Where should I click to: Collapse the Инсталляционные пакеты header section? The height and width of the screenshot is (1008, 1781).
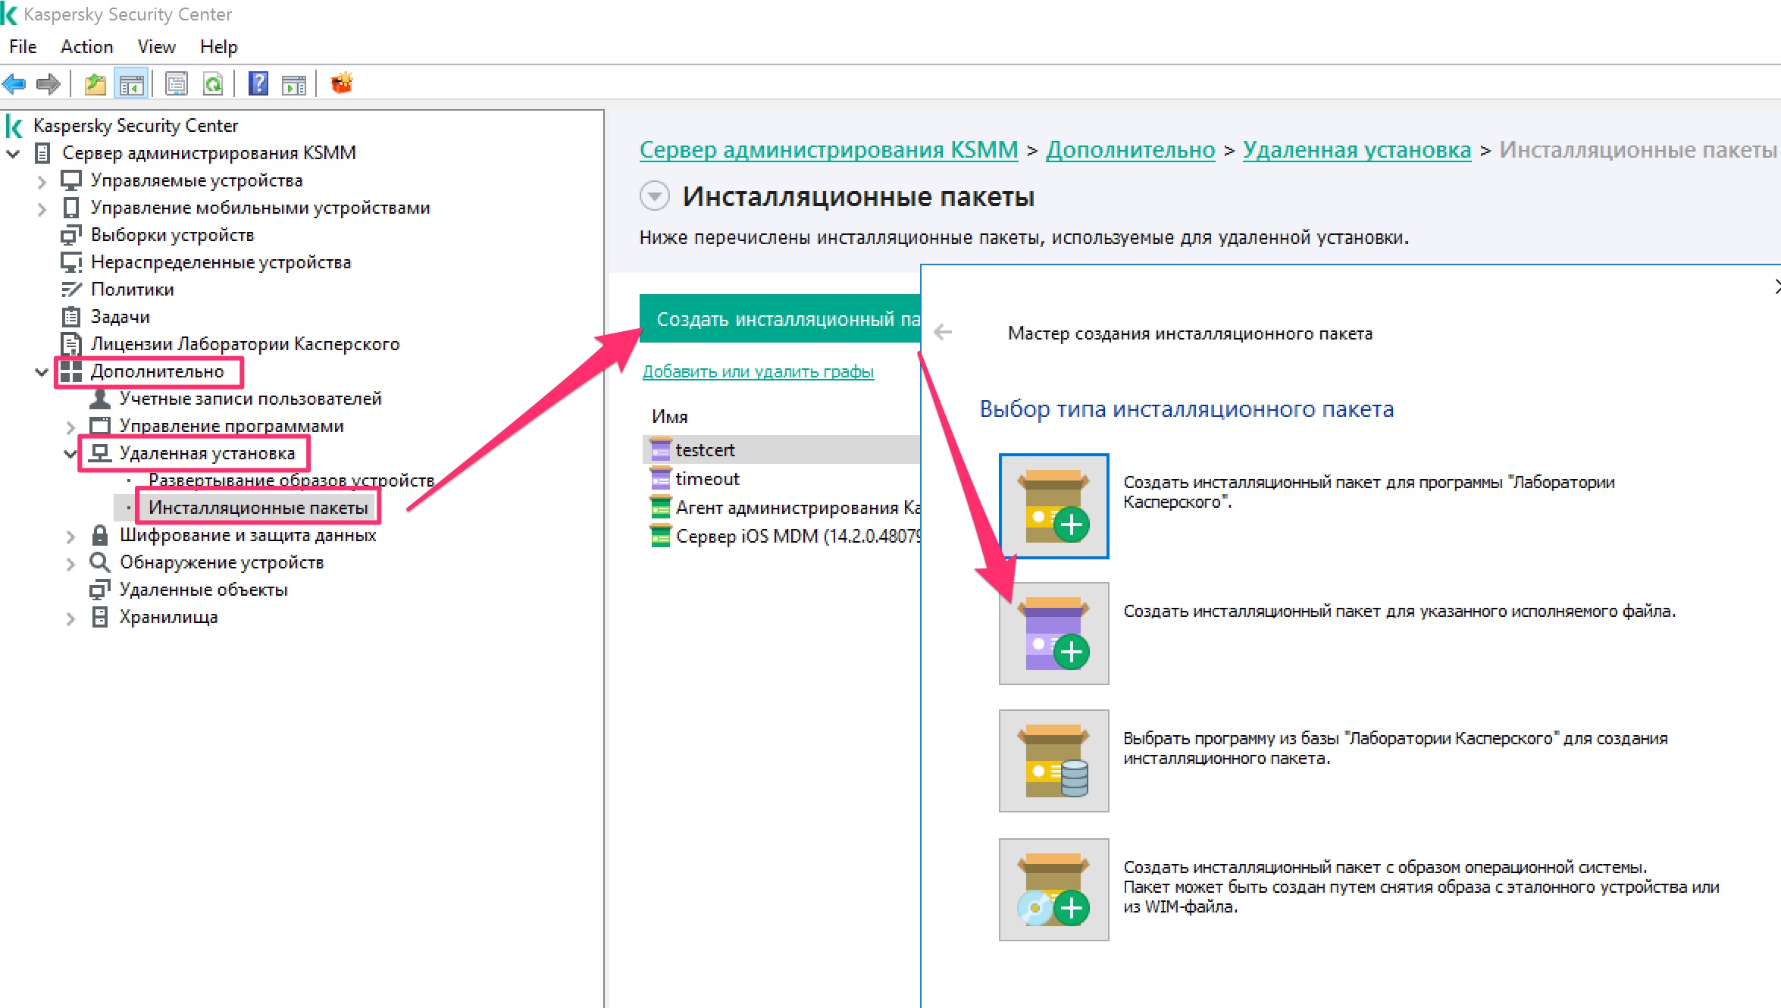[x=654, y=196]
